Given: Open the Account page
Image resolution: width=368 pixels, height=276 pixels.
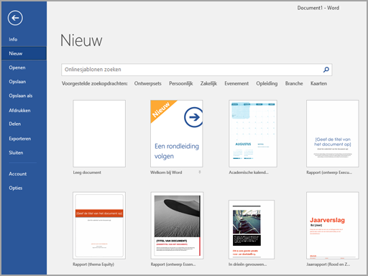Looking at the screenshot, I should (x=18, y=174).
